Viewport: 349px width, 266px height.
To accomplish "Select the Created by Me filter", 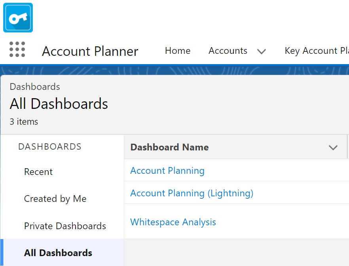I will click(55, 199).
